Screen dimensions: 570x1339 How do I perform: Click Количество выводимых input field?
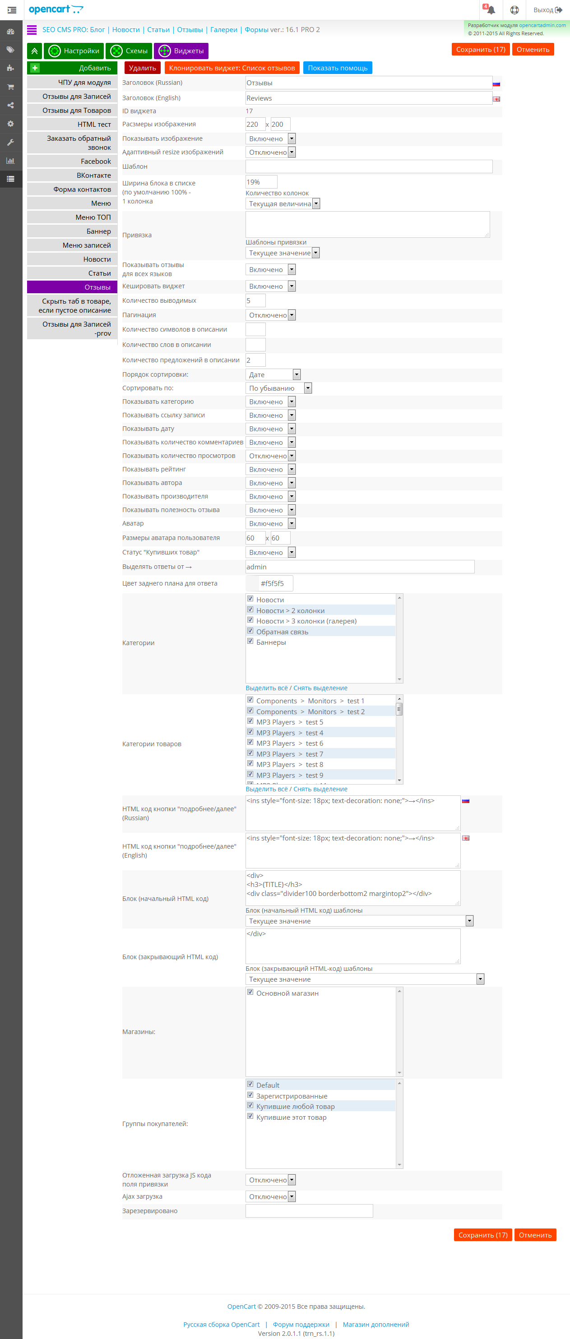[x=255, y=300]
